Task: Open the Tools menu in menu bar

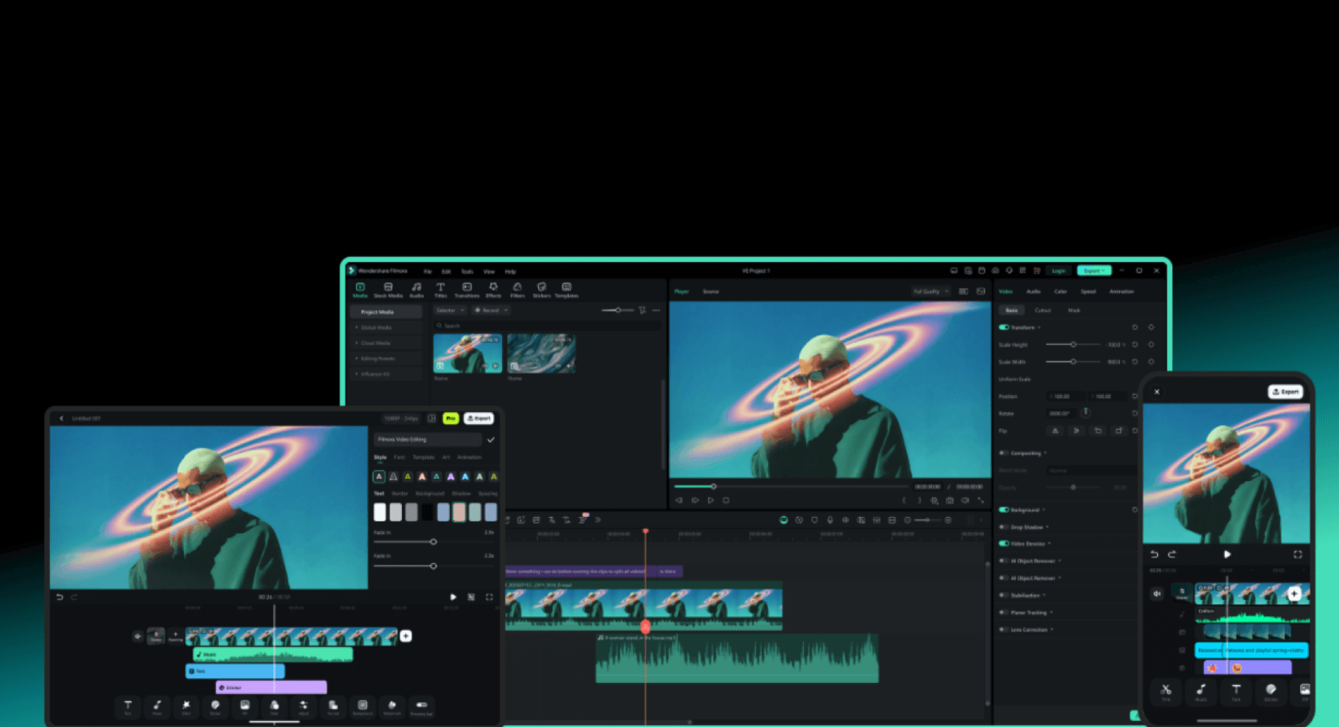Action: click(x=467, y=272)
